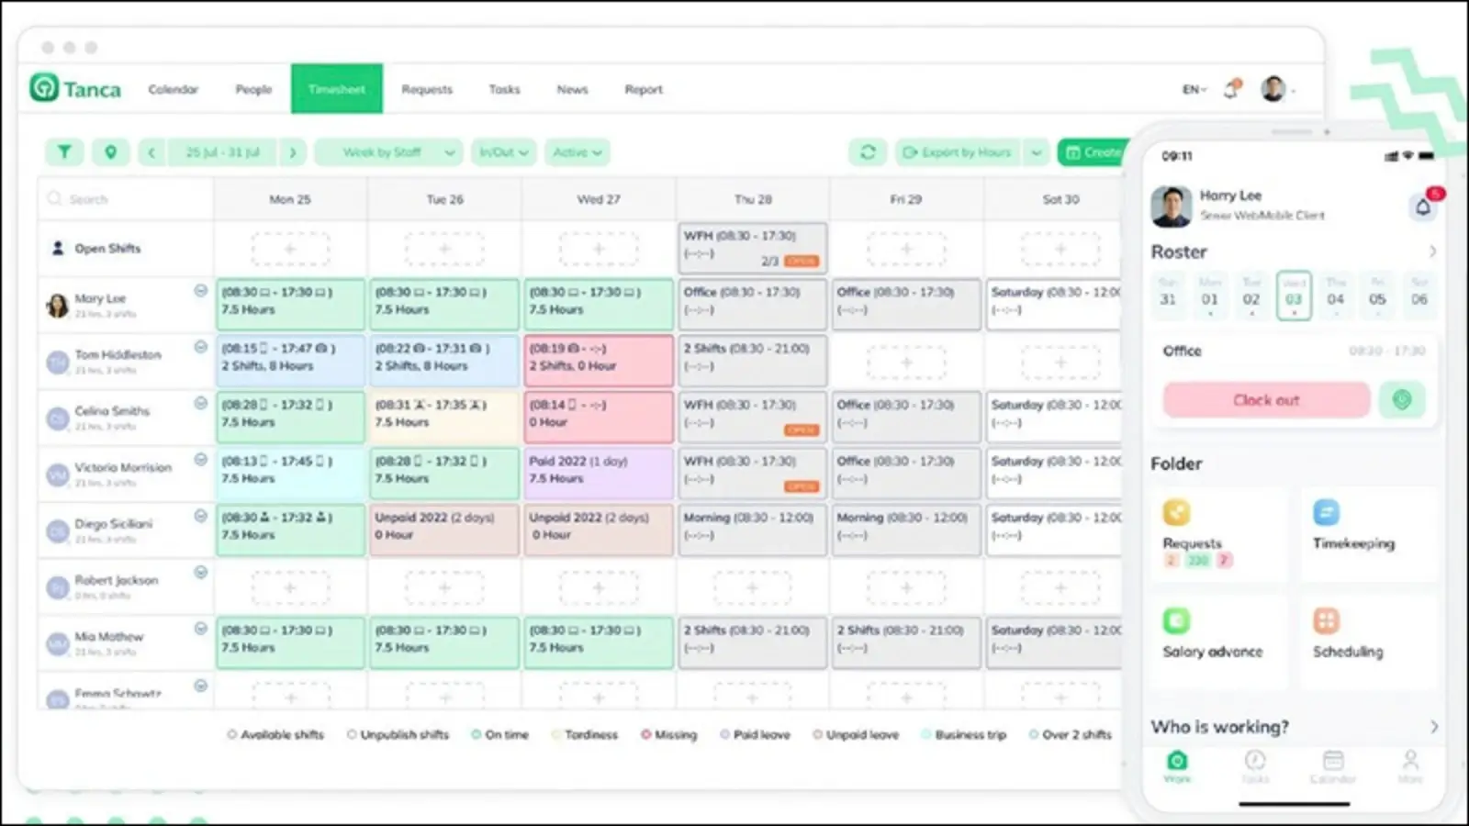1469x826 pixels.
Task: Open the filter funnel icon
Action: coord(64,152)
